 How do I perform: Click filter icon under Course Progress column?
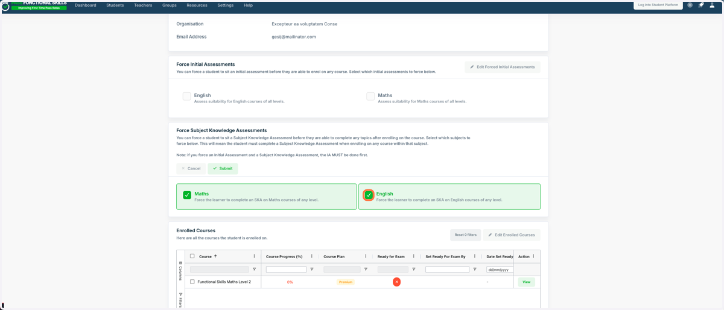(x=311, y=270)
